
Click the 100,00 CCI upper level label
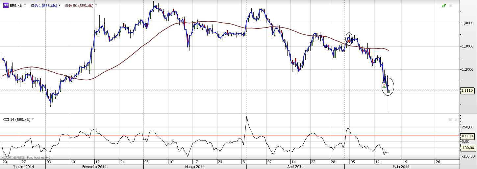(x=468, y=136)
